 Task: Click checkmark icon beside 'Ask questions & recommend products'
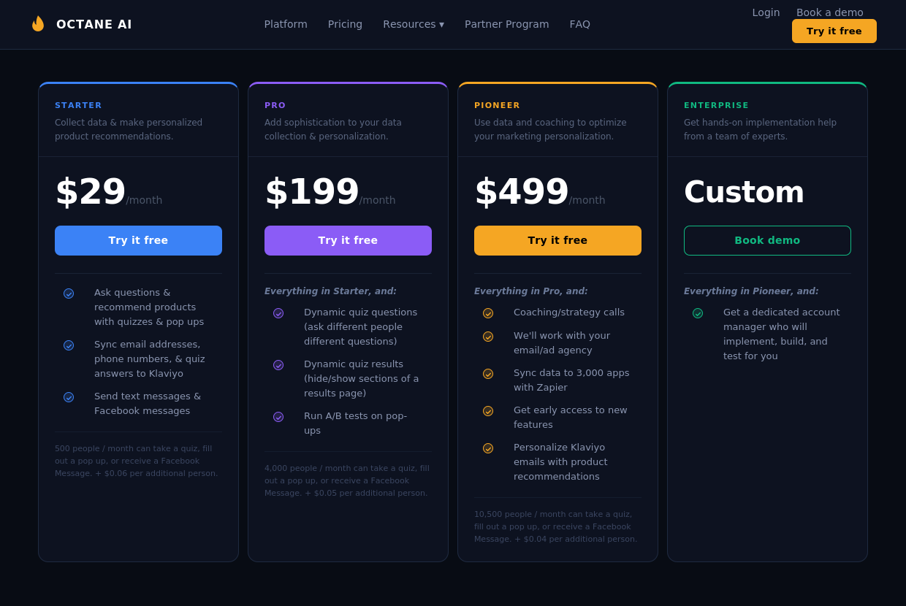click(69, 294)
